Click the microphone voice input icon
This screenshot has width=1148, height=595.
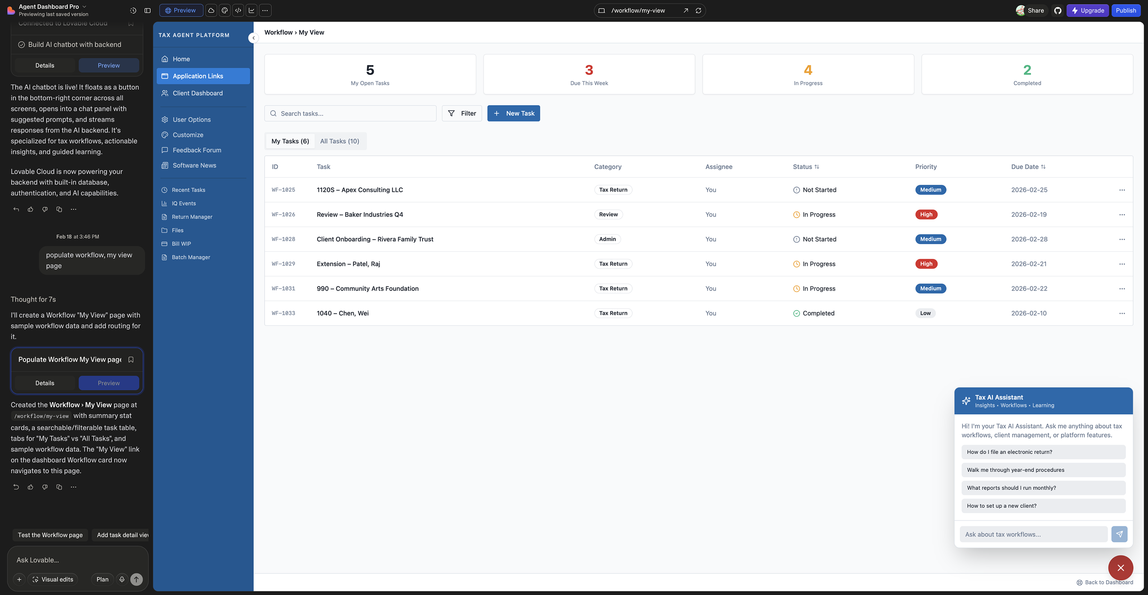click(122, 579)
